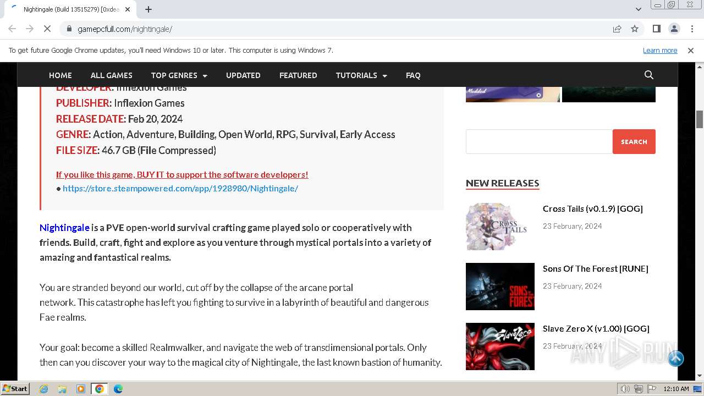Click the RELEASE DATE Feb 20, 2024 text
This screenshot has width=704, height=396.
[119, 119]
